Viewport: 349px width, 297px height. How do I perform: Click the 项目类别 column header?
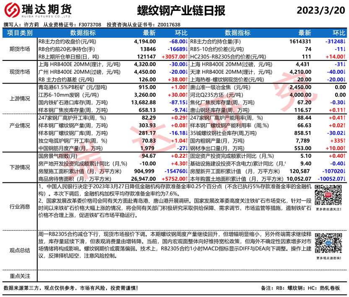pyautogui.click(x=20, y=33)
